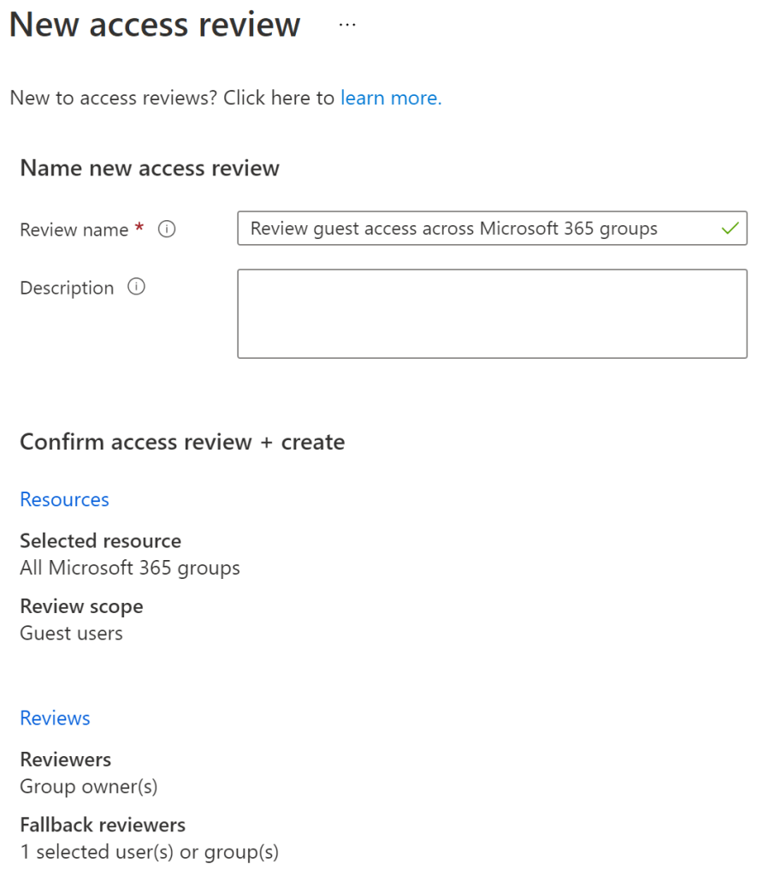
Task: Open the Reviews link to edit reviewers
Action: (55, 718)
